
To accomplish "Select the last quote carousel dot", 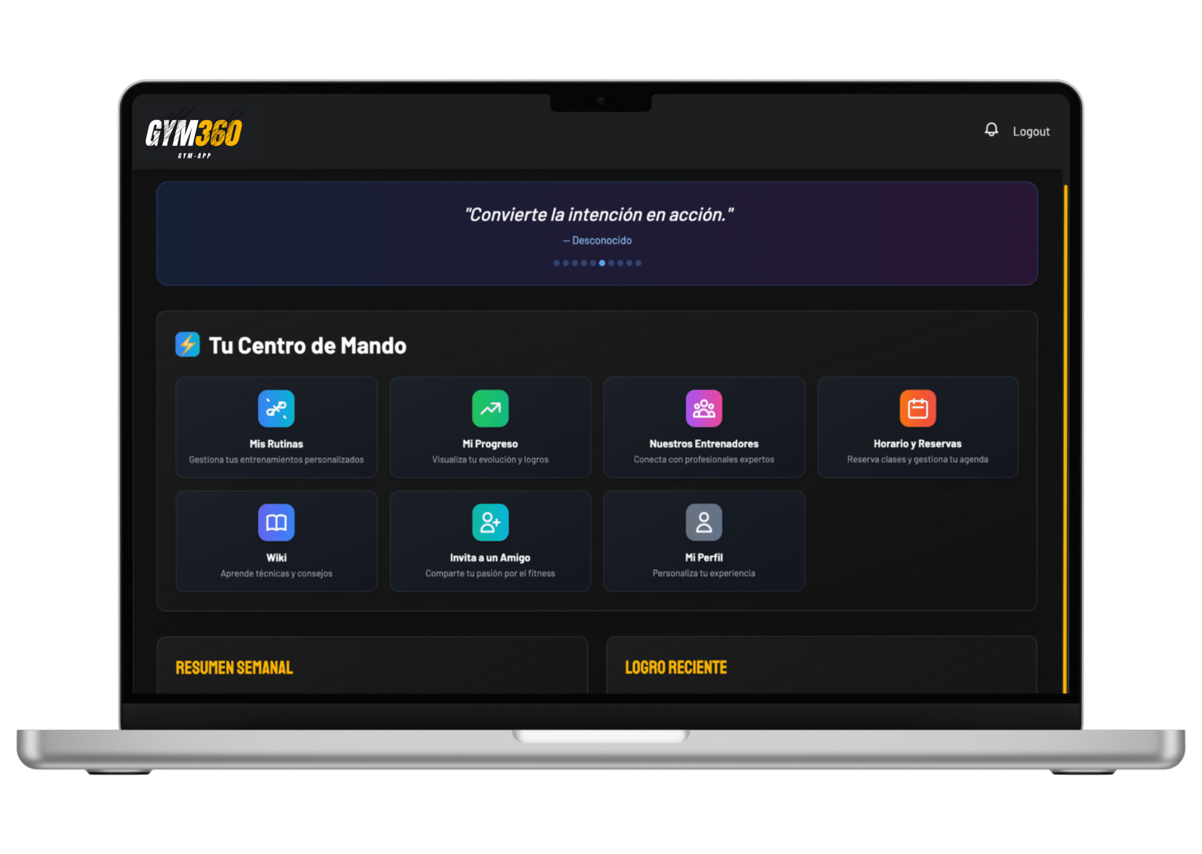I will pyautogui.click(x=638, y=263).
